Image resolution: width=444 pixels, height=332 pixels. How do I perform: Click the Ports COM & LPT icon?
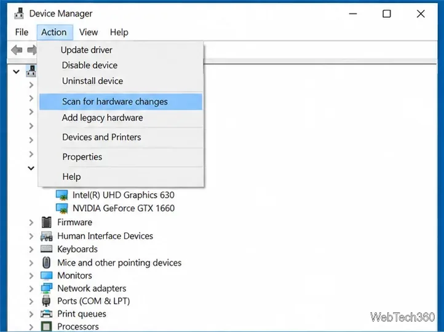tap(47, 301)
